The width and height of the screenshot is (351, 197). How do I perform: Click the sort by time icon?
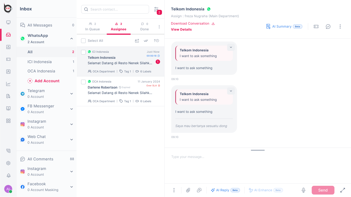pos(156,41)
